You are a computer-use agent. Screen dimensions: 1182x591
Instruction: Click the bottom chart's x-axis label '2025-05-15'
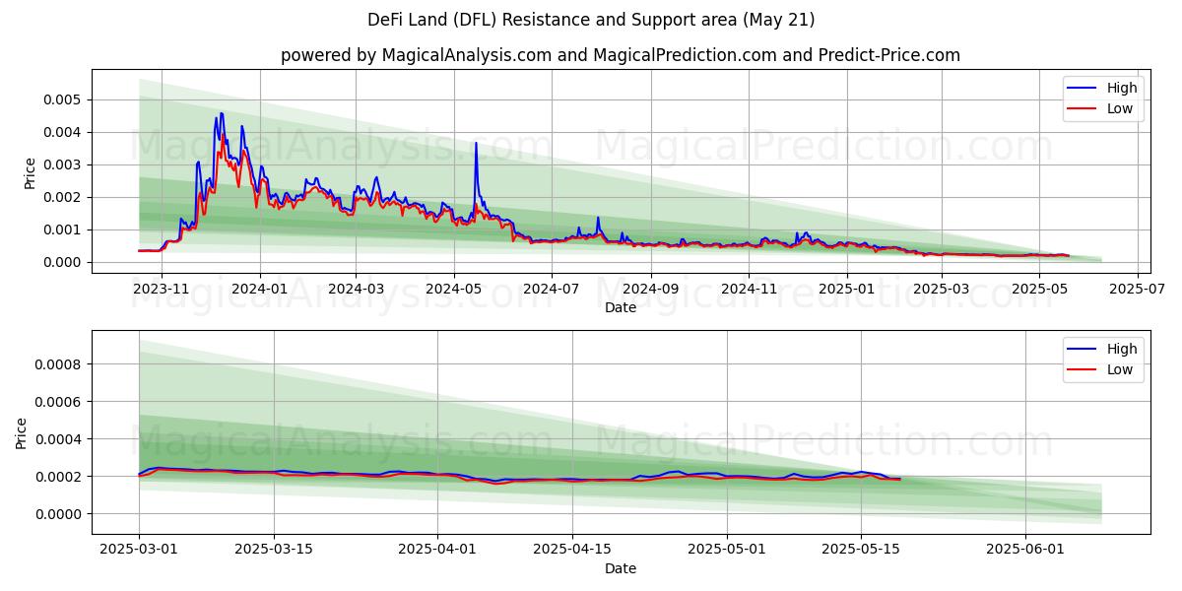click(x=861, y=550)
